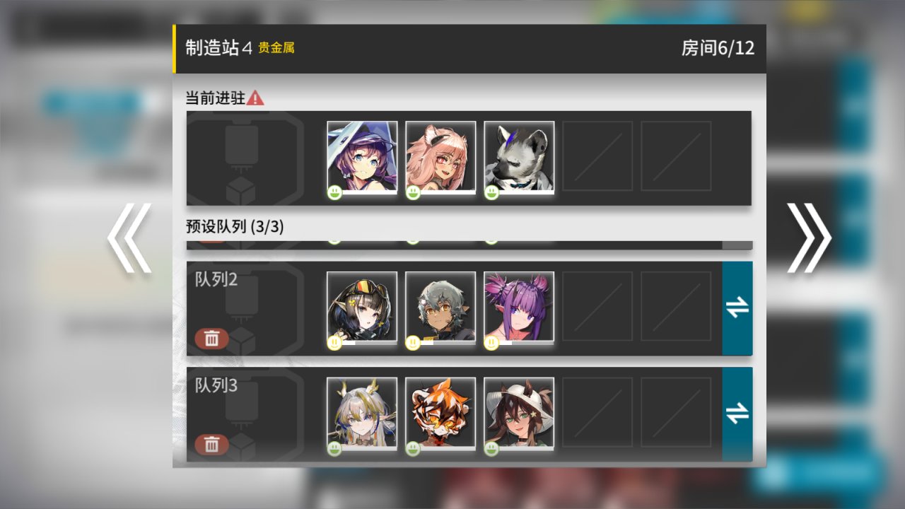The height and width of the screenshot is (509, 905).
Task: Go to the next room with right arrows
Action: (809, 238)
